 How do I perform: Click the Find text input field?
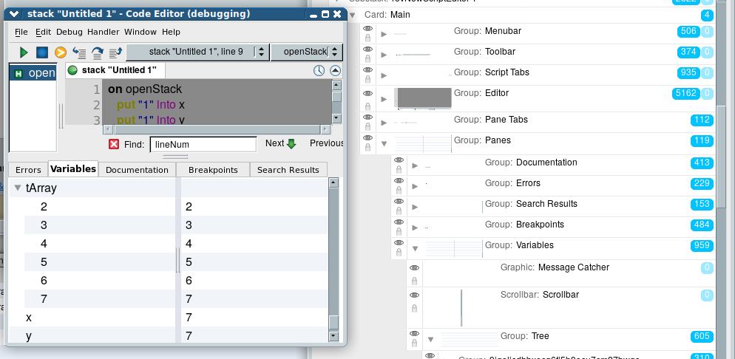[x=203, y=145]
